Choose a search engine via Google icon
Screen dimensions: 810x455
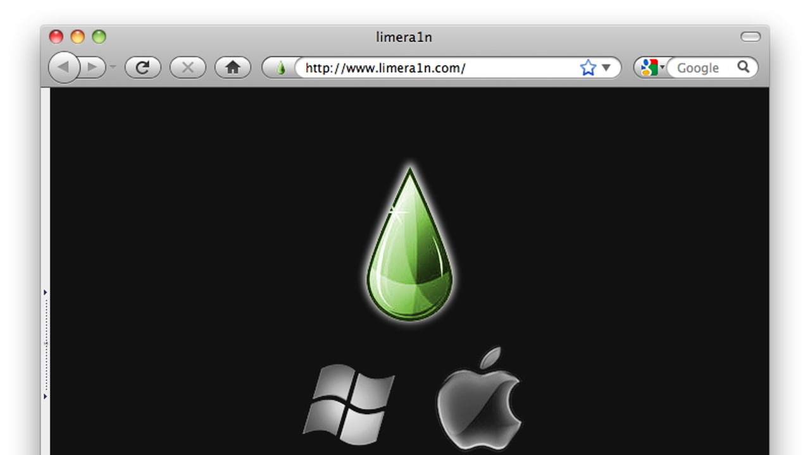[x=652, y=68]
